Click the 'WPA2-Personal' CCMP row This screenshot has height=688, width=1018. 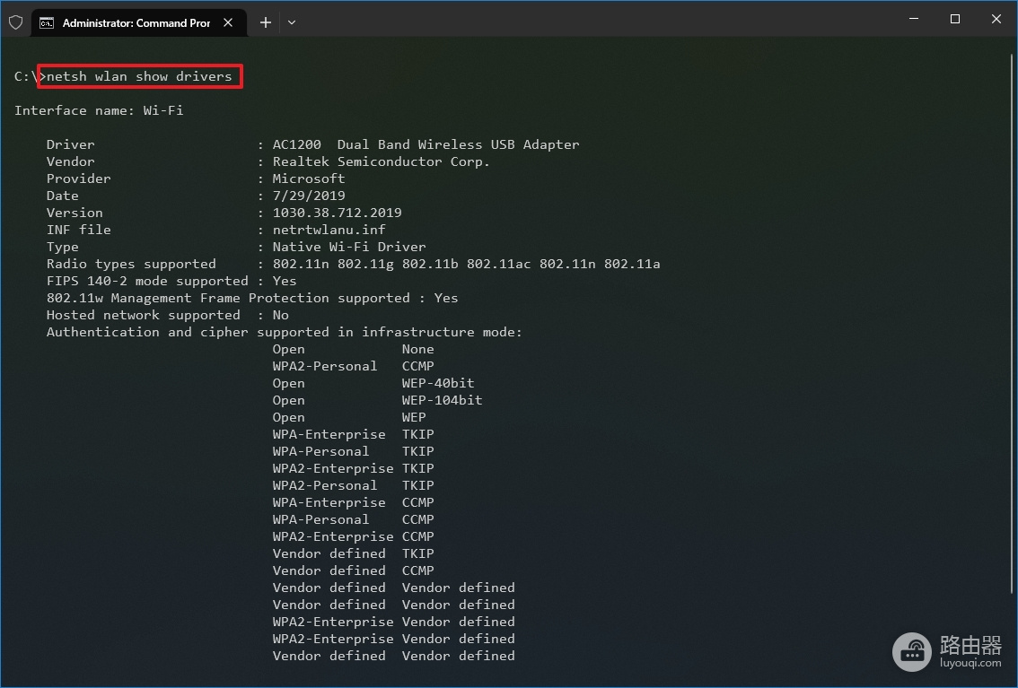(x=353, y=366)
